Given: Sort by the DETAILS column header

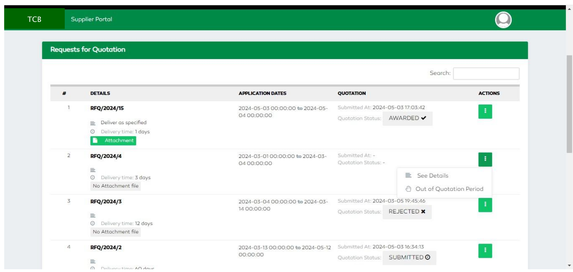Looking at the screenshot, I should pos(100,93).
